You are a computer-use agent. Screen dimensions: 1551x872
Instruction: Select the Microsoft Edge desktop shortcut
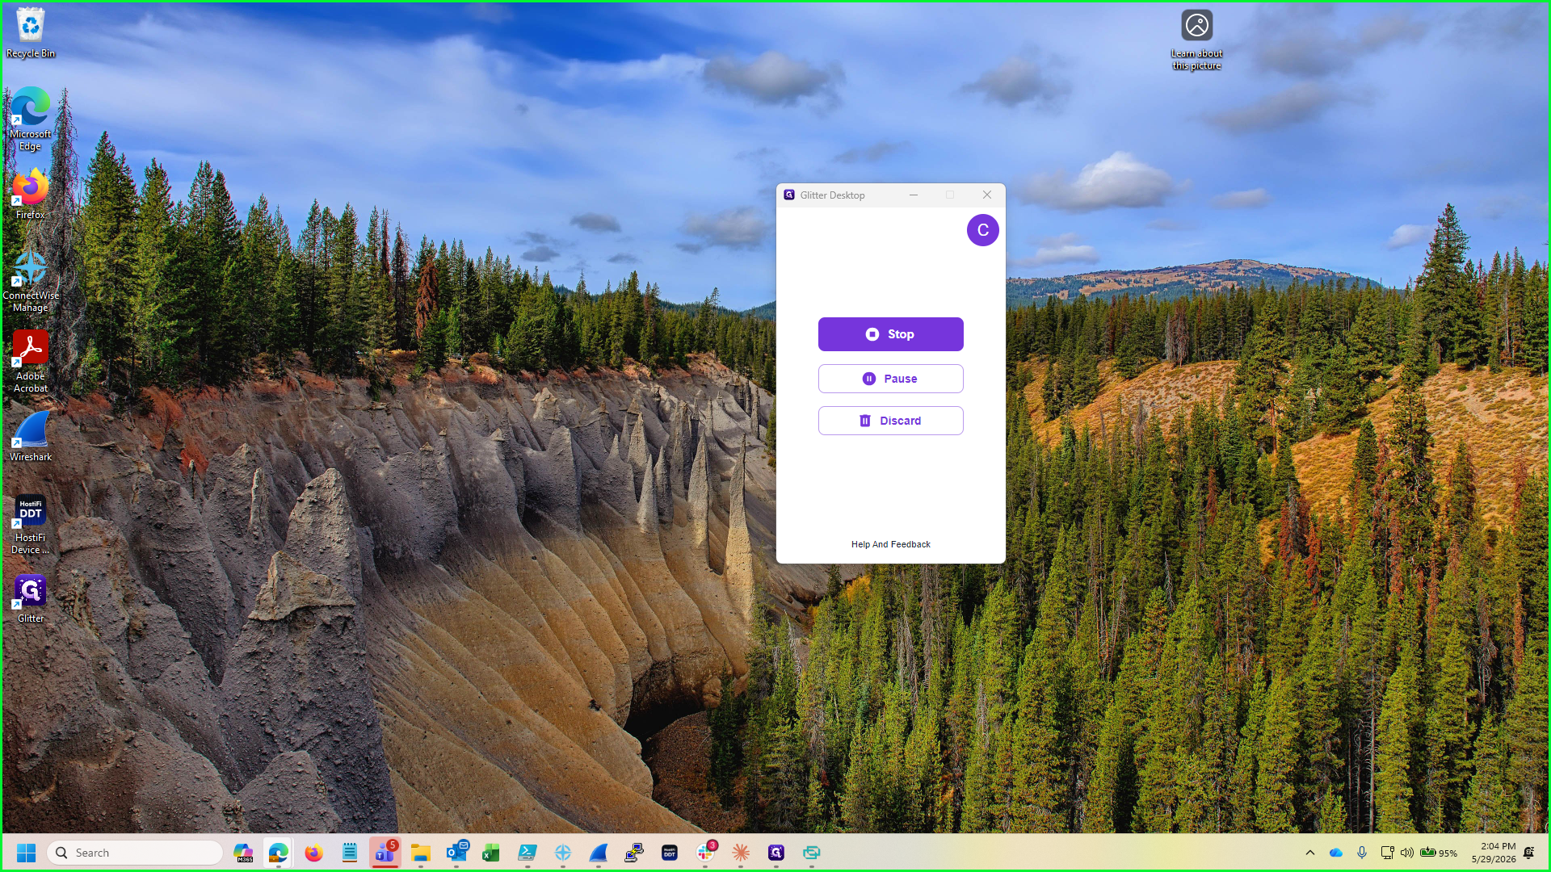[x=31, y=119]
